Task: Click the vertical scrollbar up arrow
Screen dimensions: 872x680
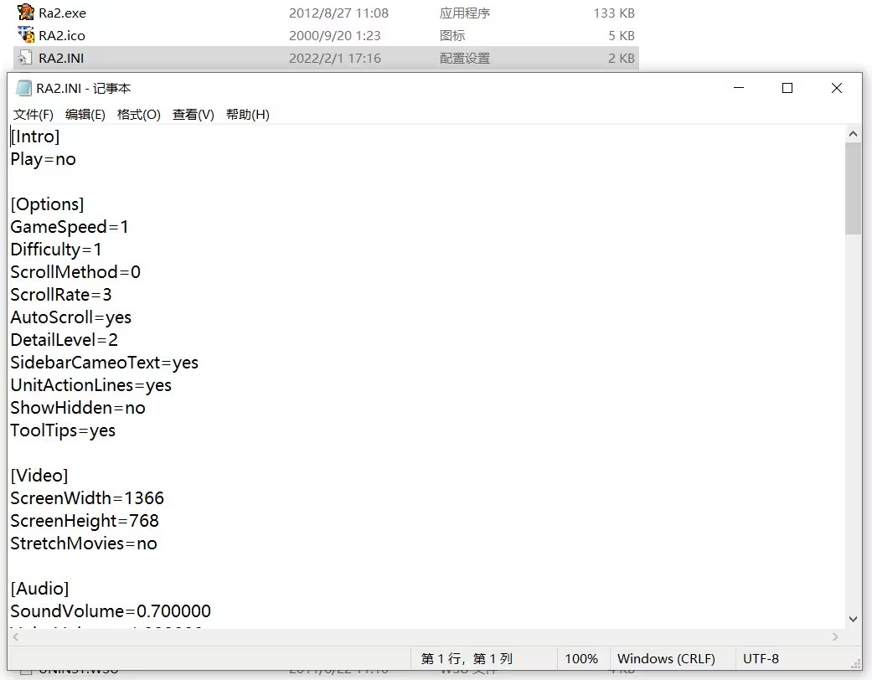Action: coord(853,133)
